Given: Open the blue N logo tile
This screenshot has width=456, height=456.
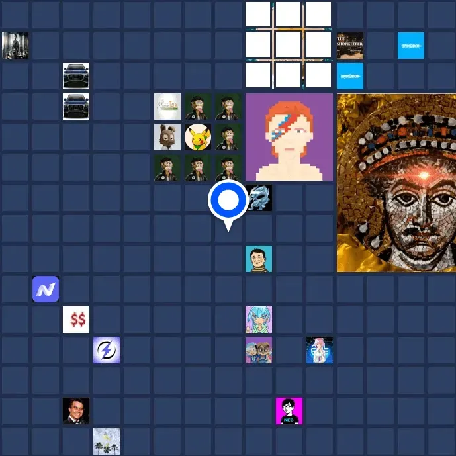Looking at the screenshot, I should click(x=46, y=289).
